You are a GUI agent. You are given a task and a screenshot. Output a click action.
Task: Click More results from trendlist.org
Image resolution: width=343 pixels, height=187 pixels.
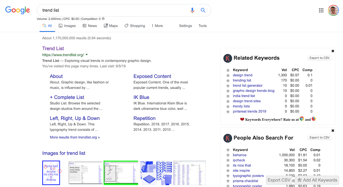coord(75,137)
